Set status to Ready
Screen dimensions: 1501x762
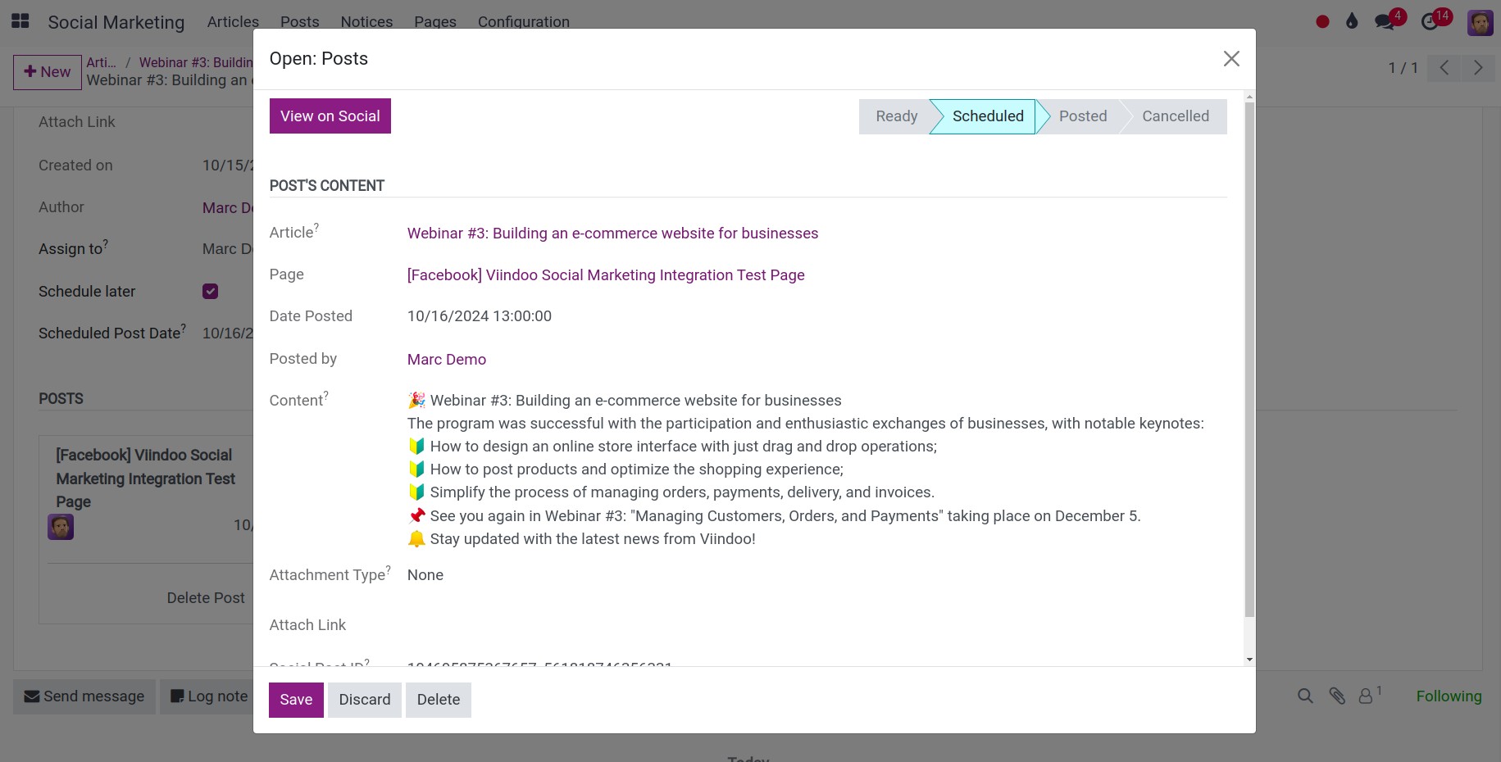[896, 116]
